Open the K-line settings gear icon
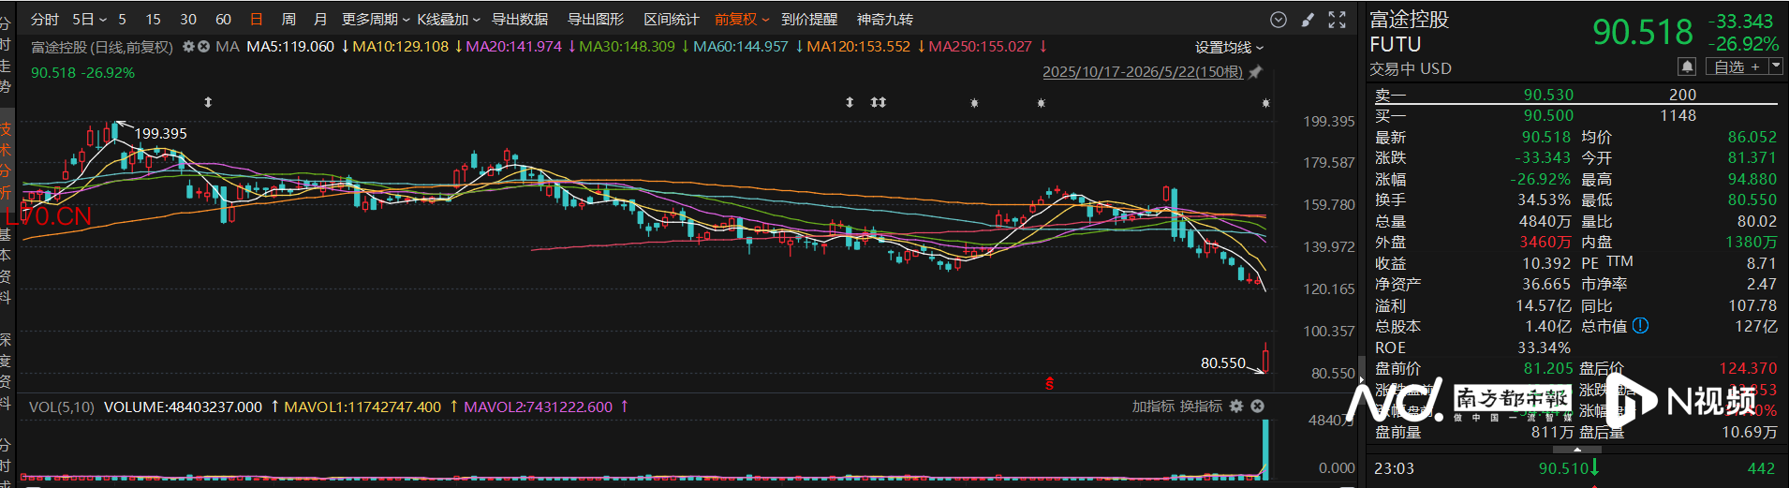The image size is (1789, 488). click(188, 47)
